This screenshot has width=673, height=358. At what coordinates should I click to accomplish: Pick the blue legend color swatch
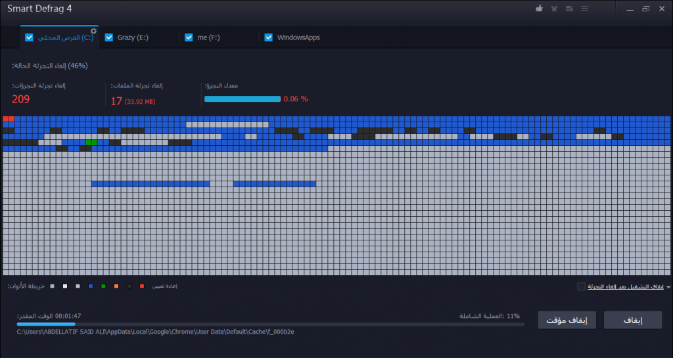coord(91,286)
